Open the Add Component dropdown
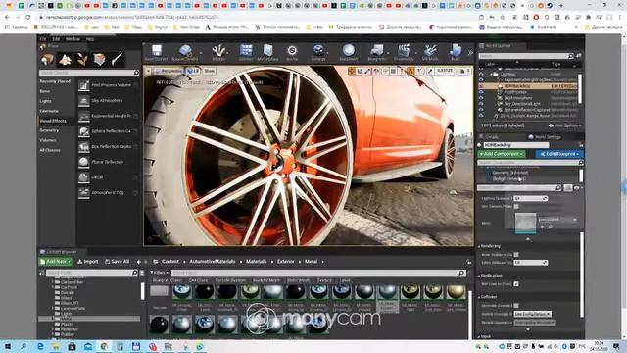 click(502, 154)
